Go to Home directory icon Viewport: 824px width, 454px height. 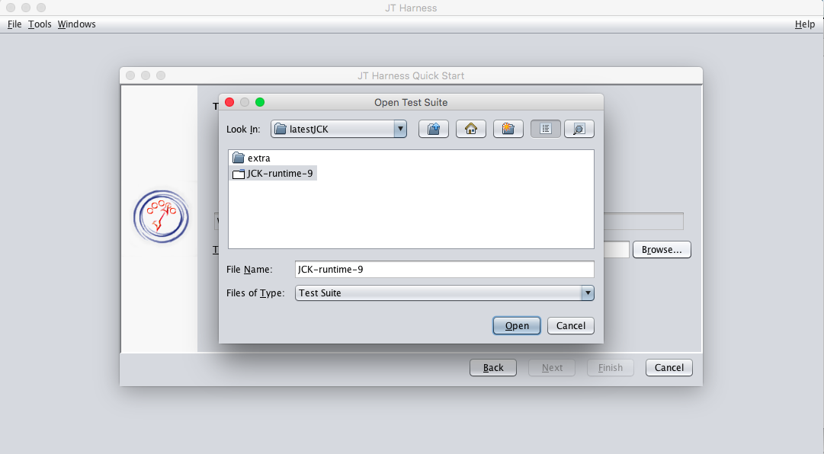tap(471, 129)
